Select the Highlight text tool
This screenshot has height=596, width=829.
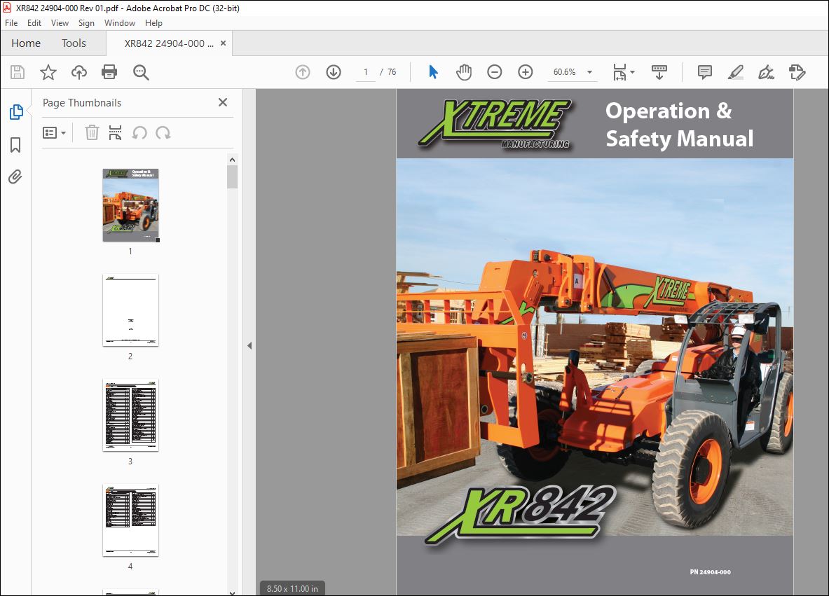click(x=735, y=72)
